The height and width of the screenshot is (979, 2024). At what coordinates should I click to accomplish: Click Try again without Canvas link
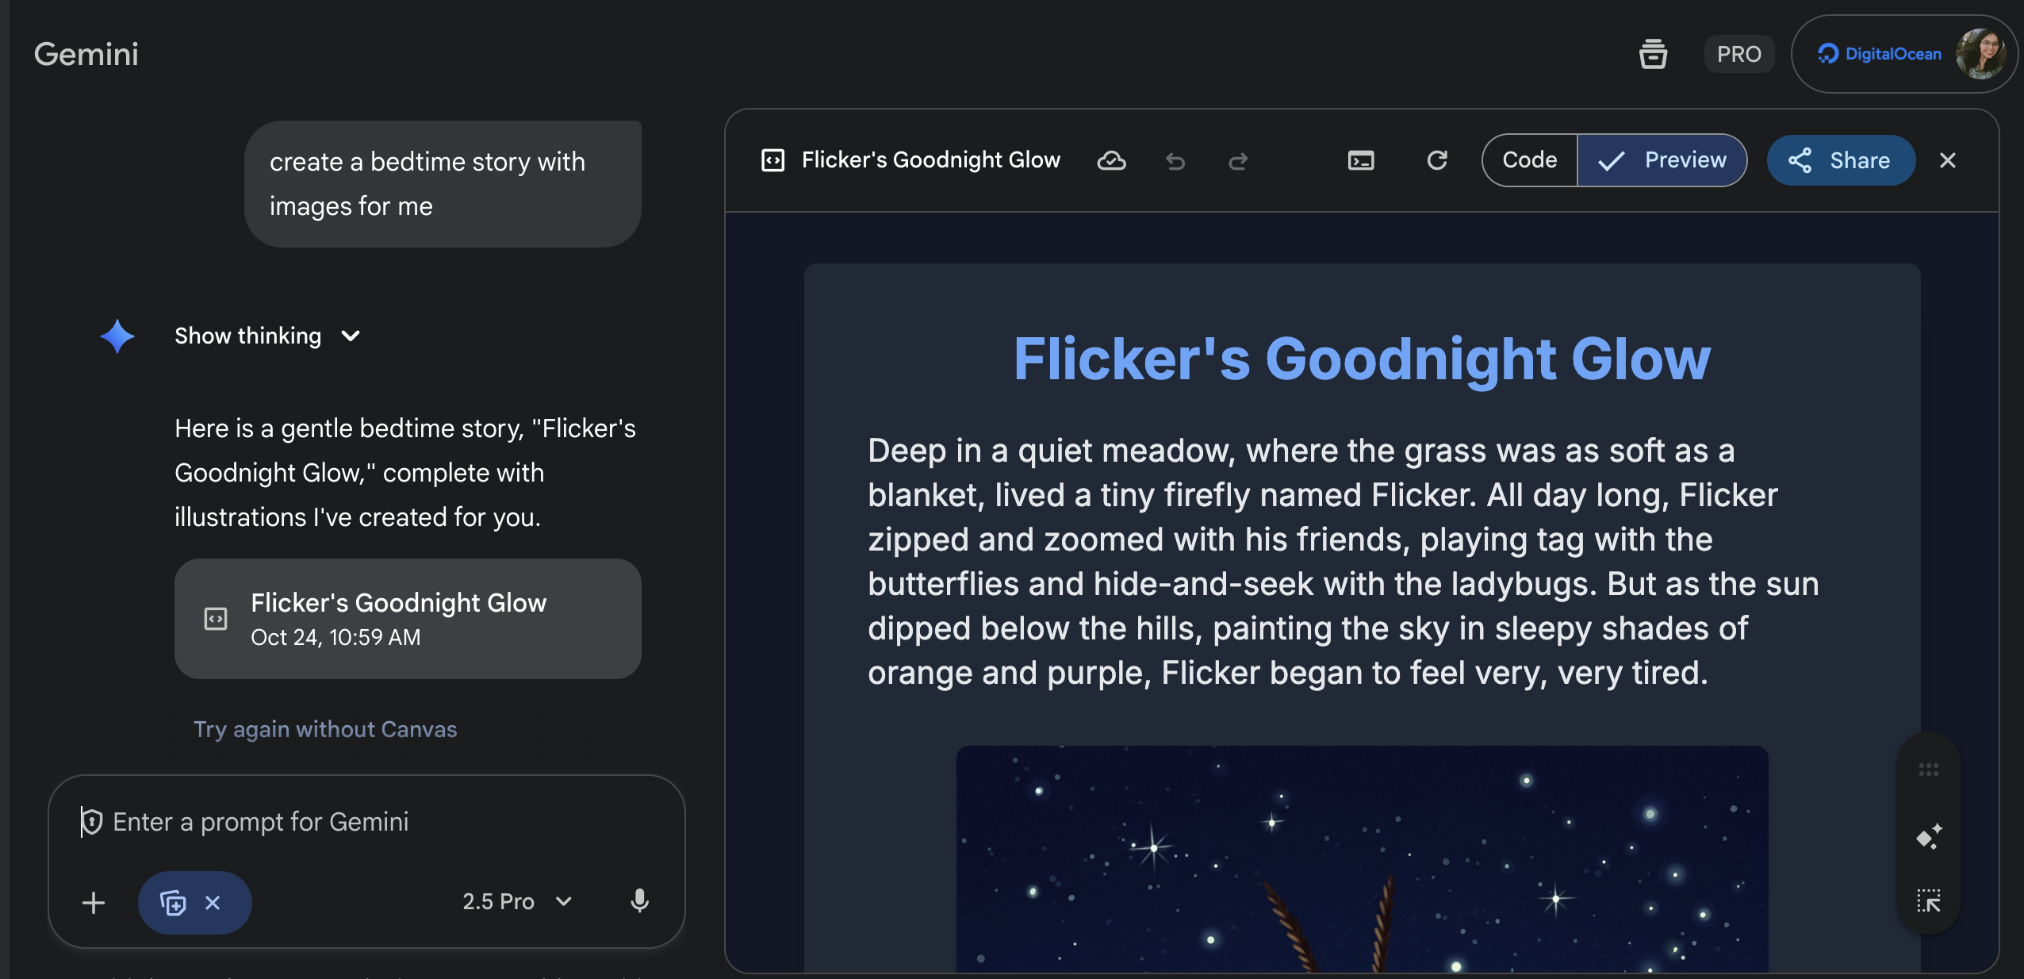click(325, 729)
